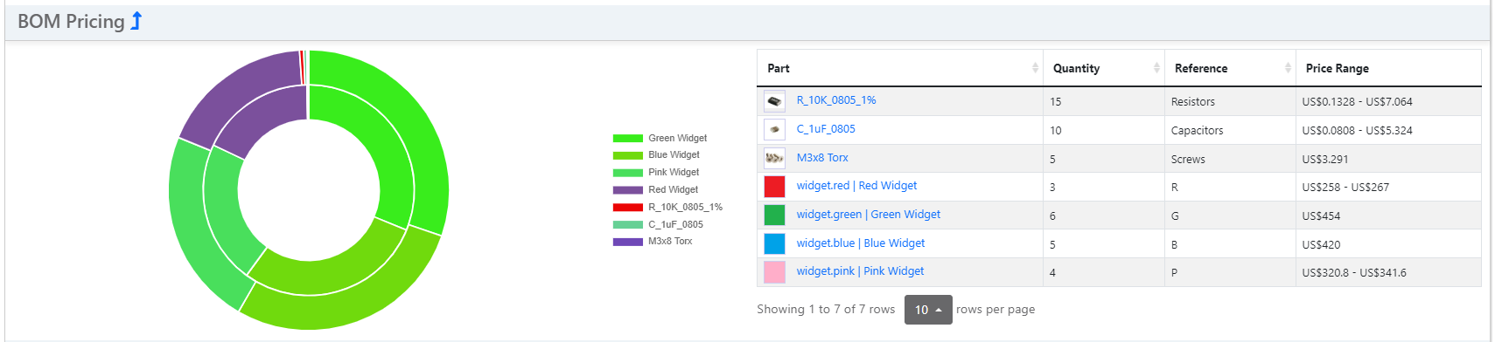1495x342 pixels.
Task: Toggle Red Widget legend entry
Action: click(655, 189)
